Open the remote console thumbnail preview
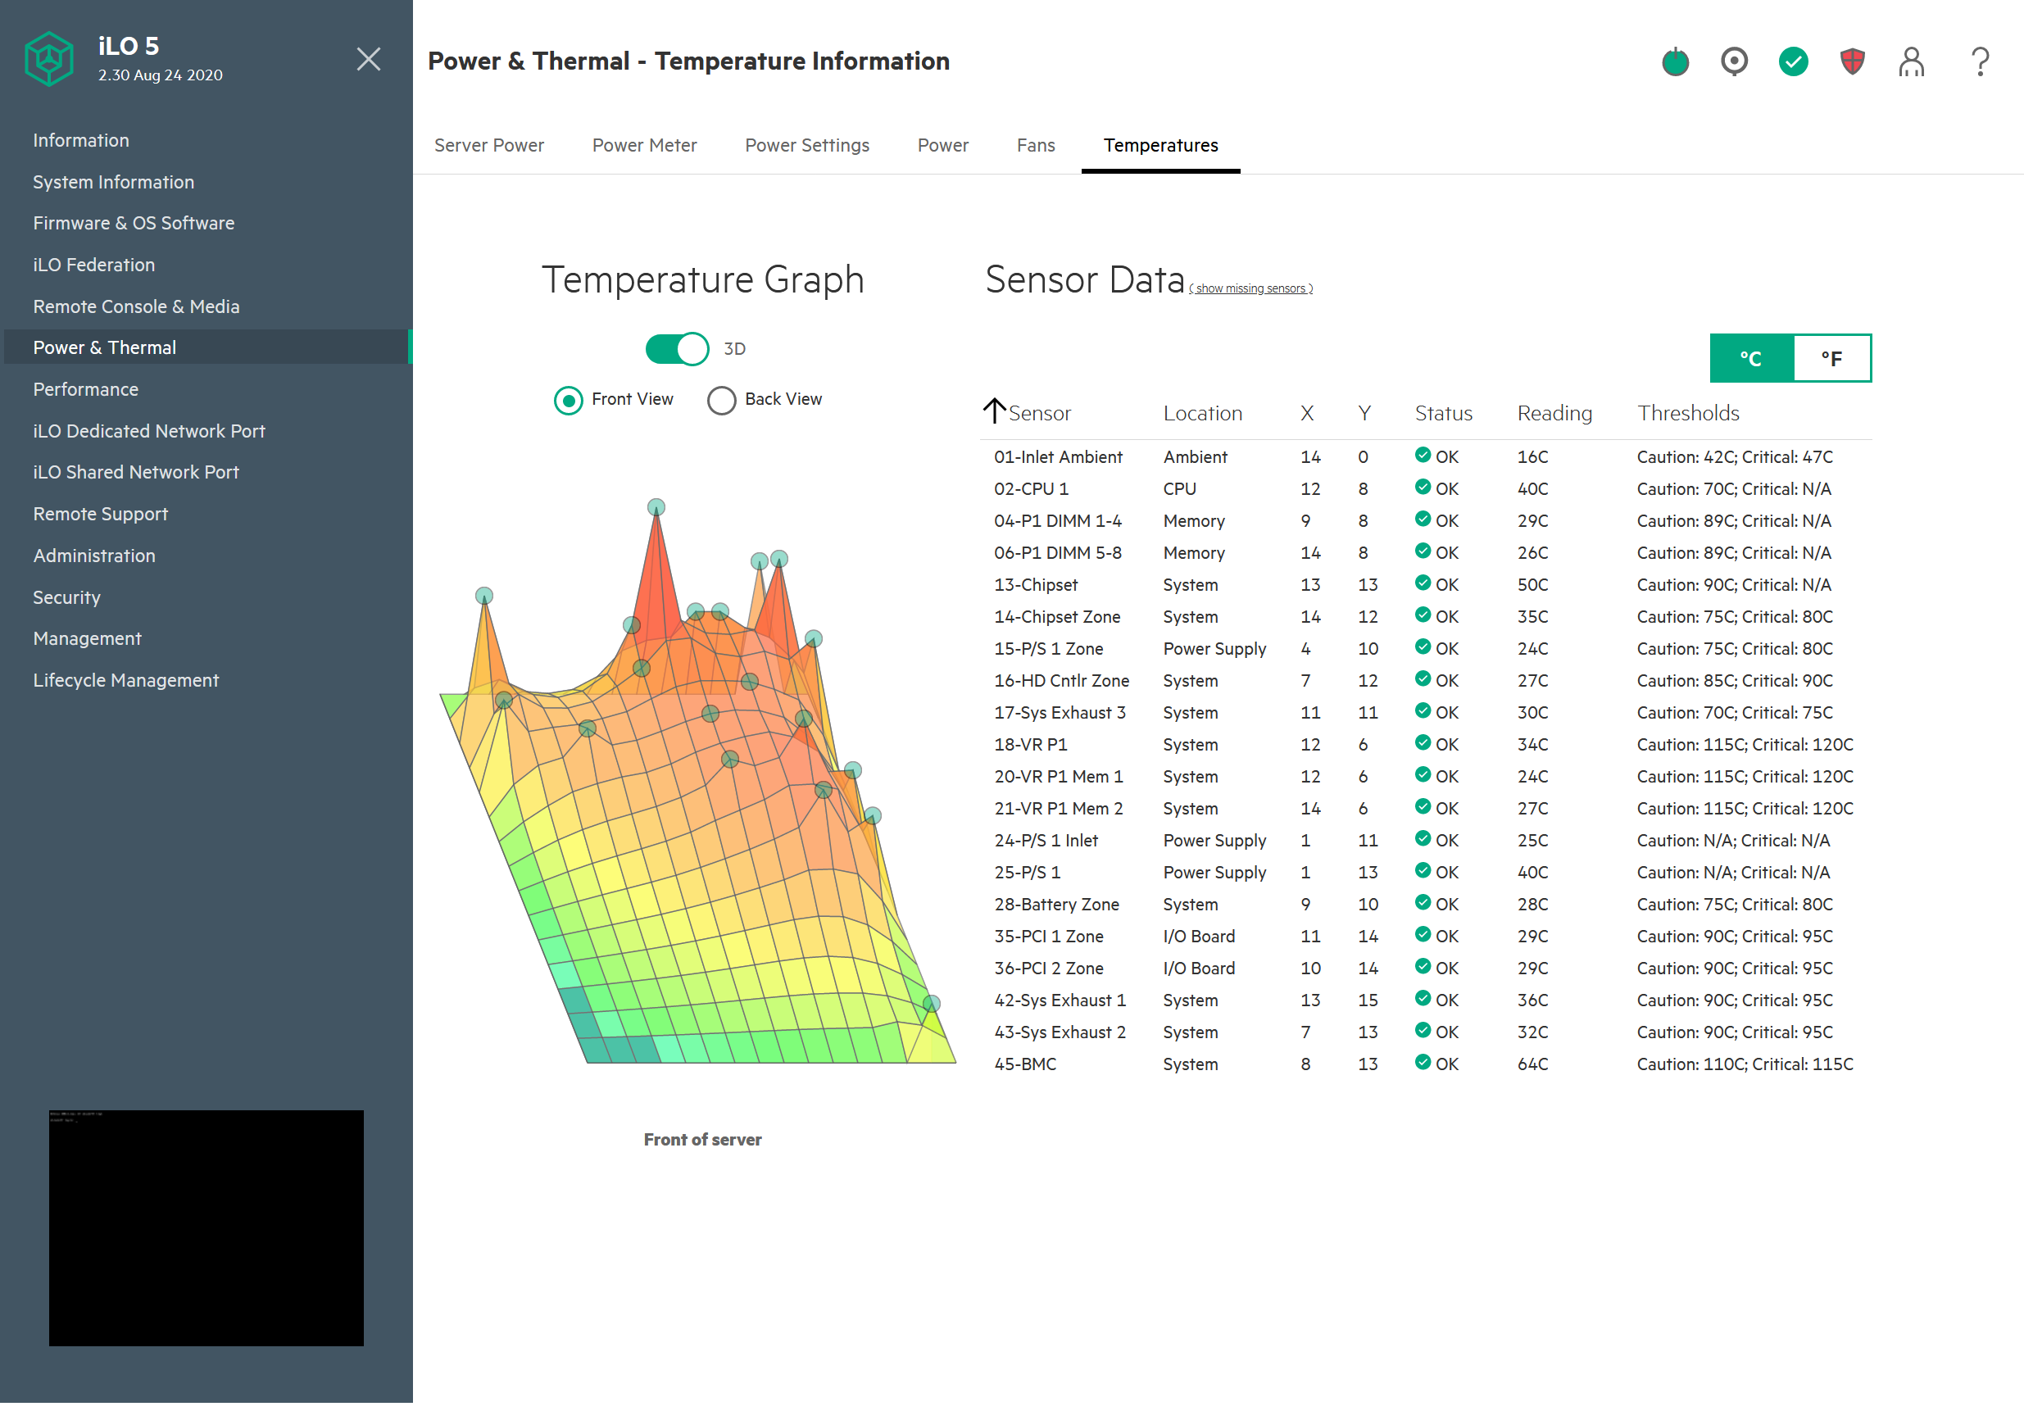 point(206,1227)
